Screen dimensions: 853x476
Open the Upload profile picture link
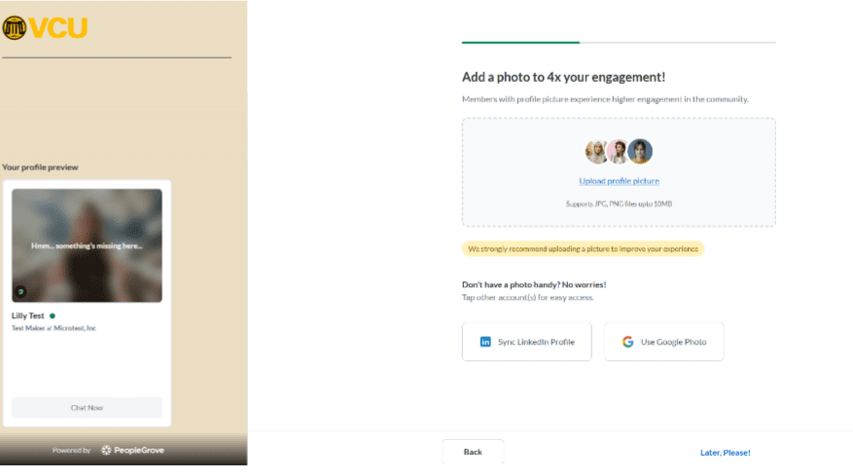[x=619, y=181]
